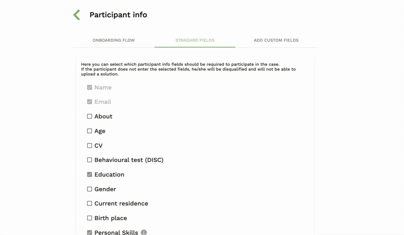Enable the Behavioural test (DISC) checkbox
Viewport: 404px width, 235px height.
pyautogui.click(x=90, y=160)
